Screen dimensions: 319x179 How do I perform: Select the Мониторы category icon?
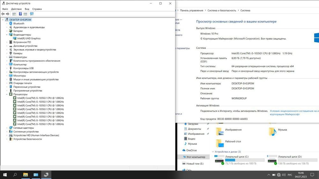11,76
